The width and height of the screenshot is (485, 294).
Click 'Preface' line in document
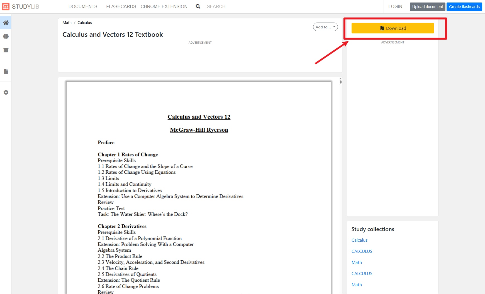tap(106, 143)
